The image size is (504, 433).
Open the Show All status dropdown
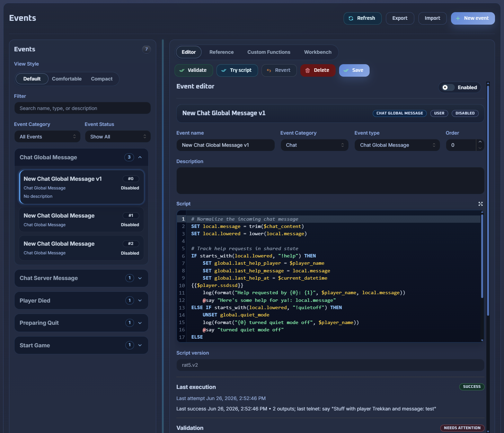(118, 137)
